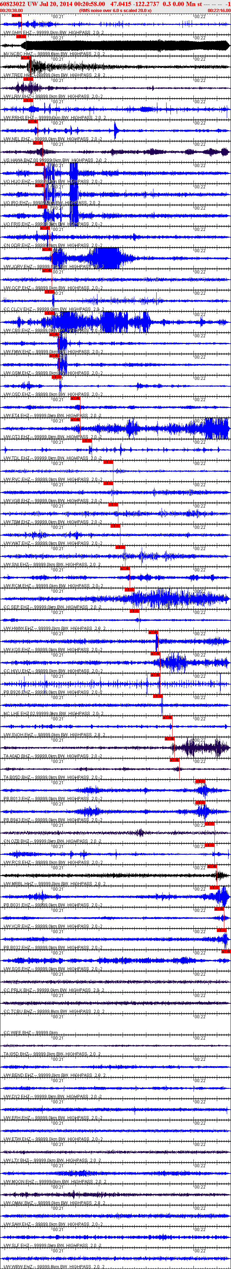Select the UW ET4 EHZ station label

pos(52,415)
